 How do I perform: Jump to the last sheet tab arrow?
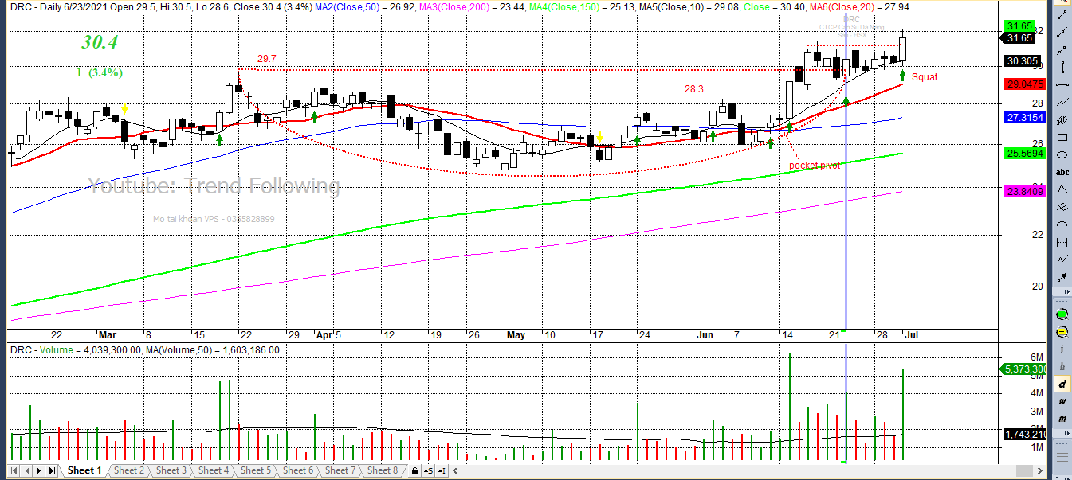[52, 470]
